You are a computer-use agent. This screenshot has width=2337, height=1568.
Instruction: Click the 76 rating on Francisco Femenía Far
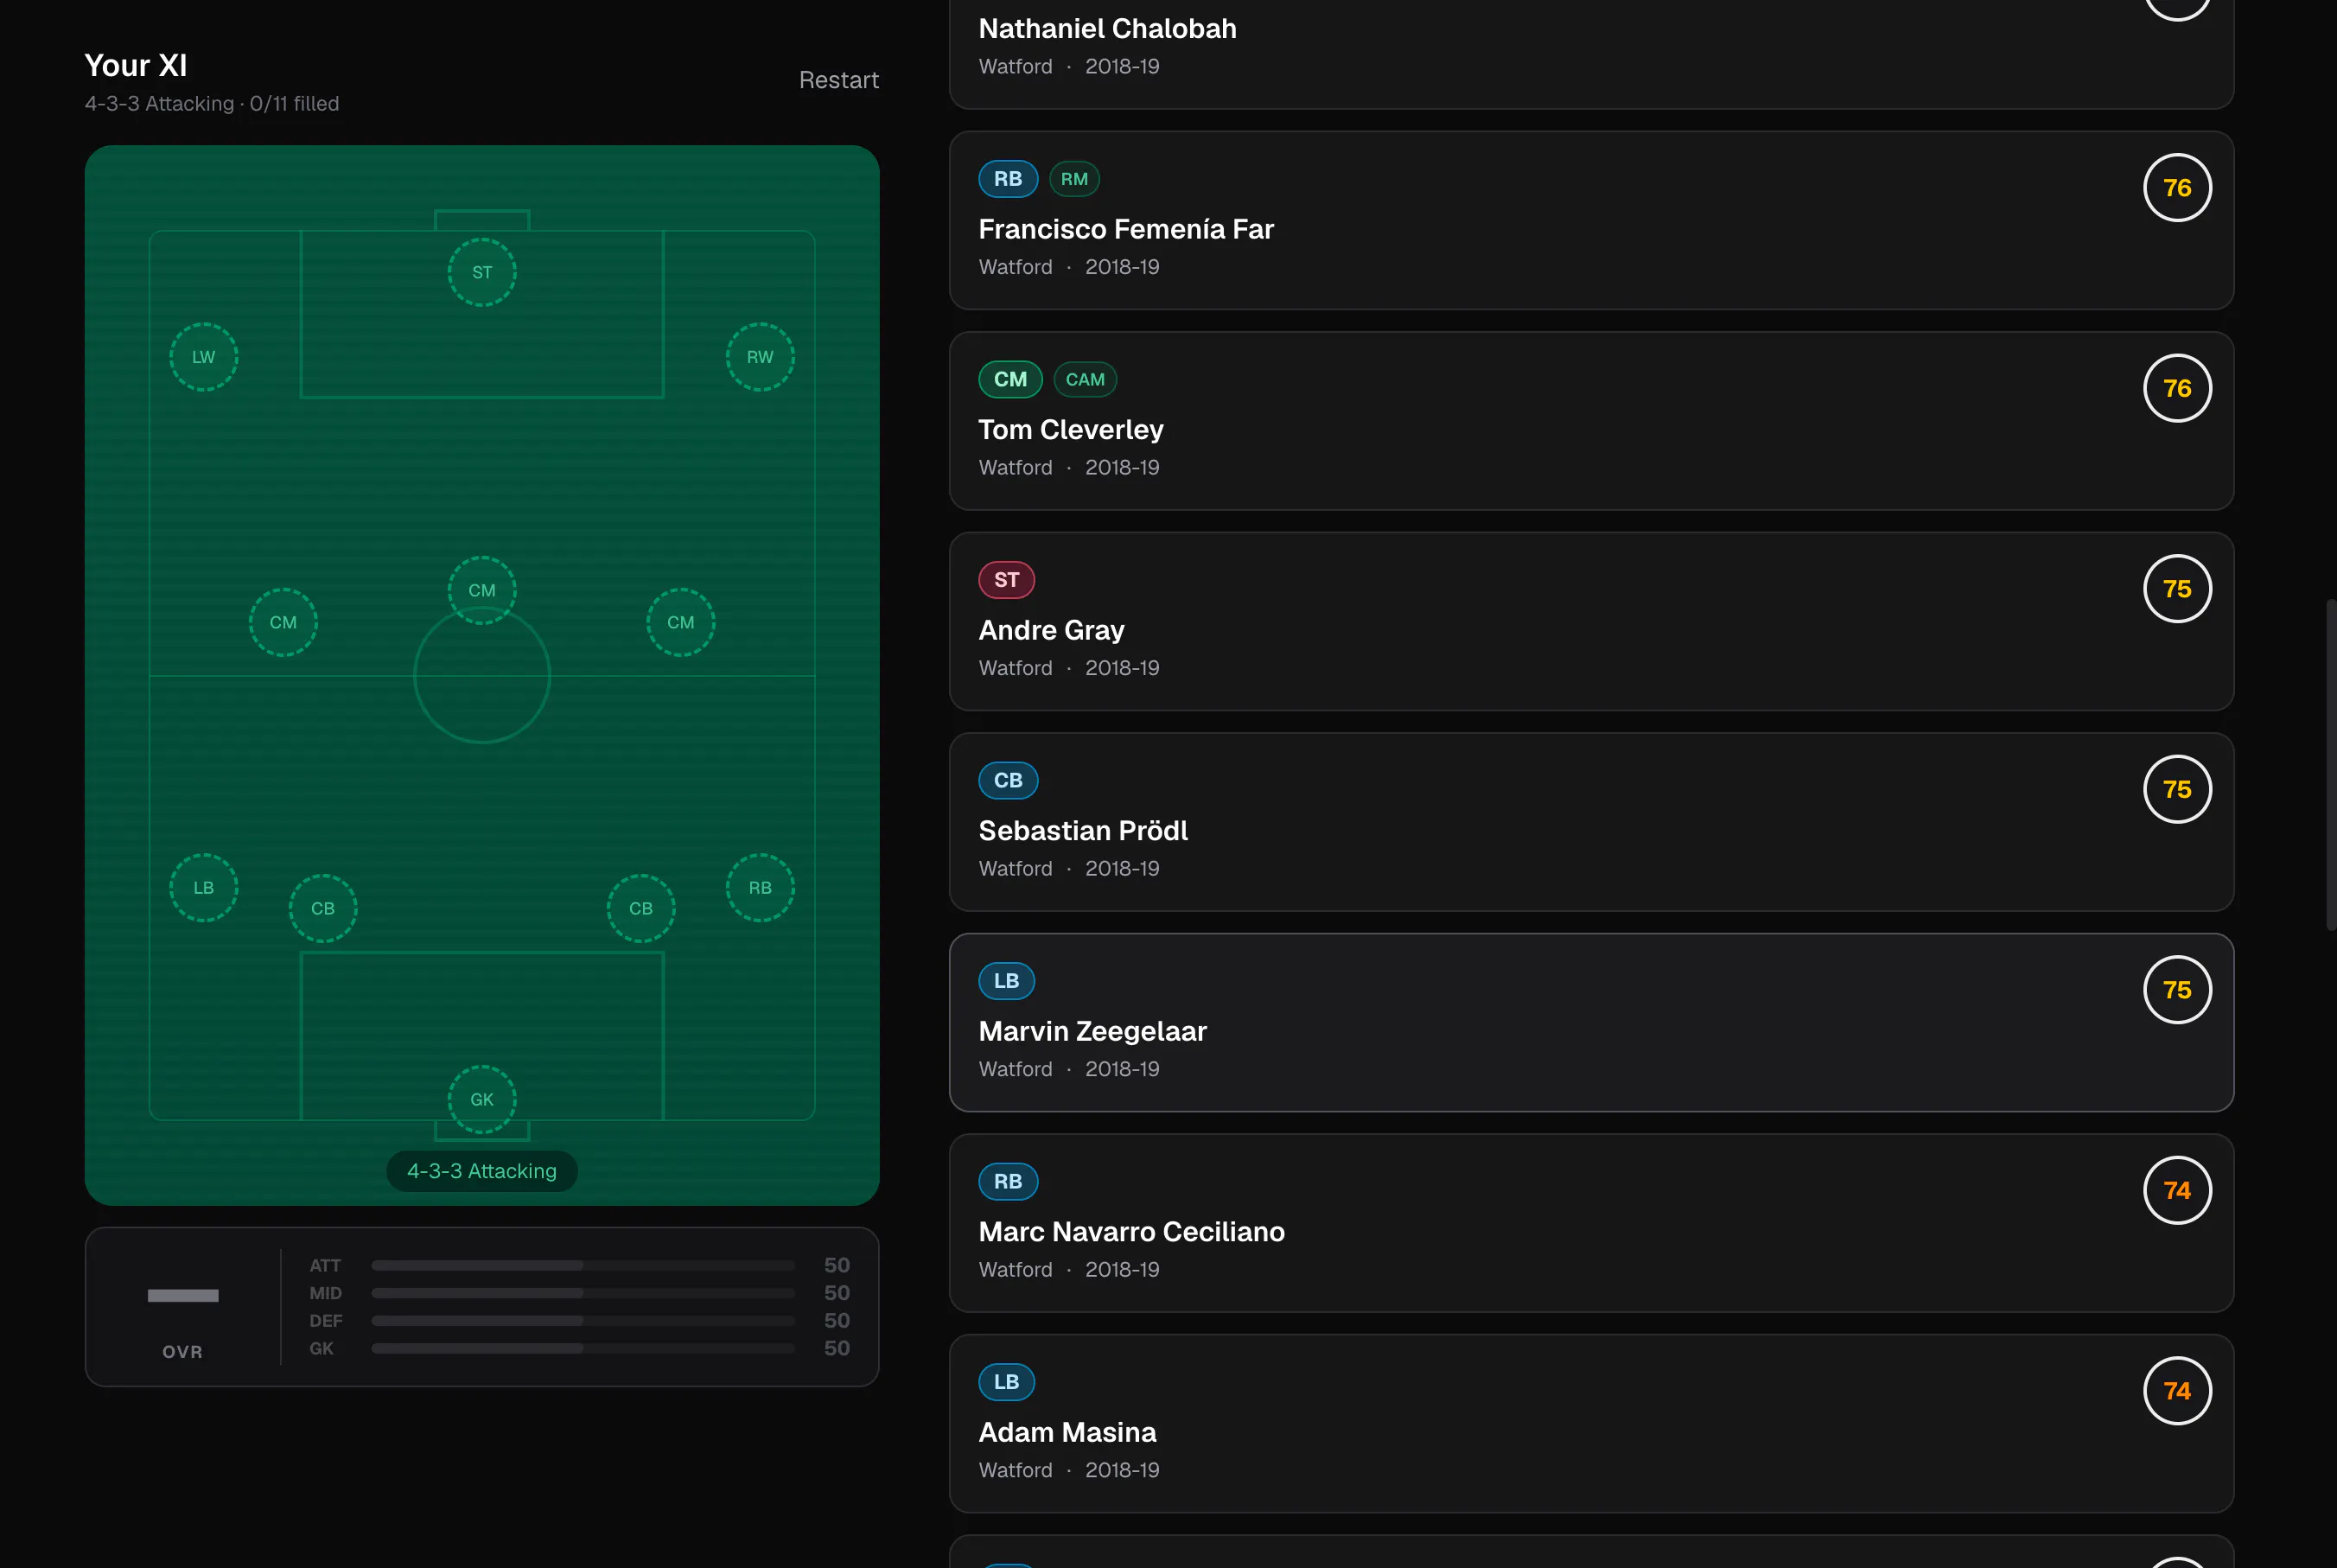click(x=2177, y=188)
